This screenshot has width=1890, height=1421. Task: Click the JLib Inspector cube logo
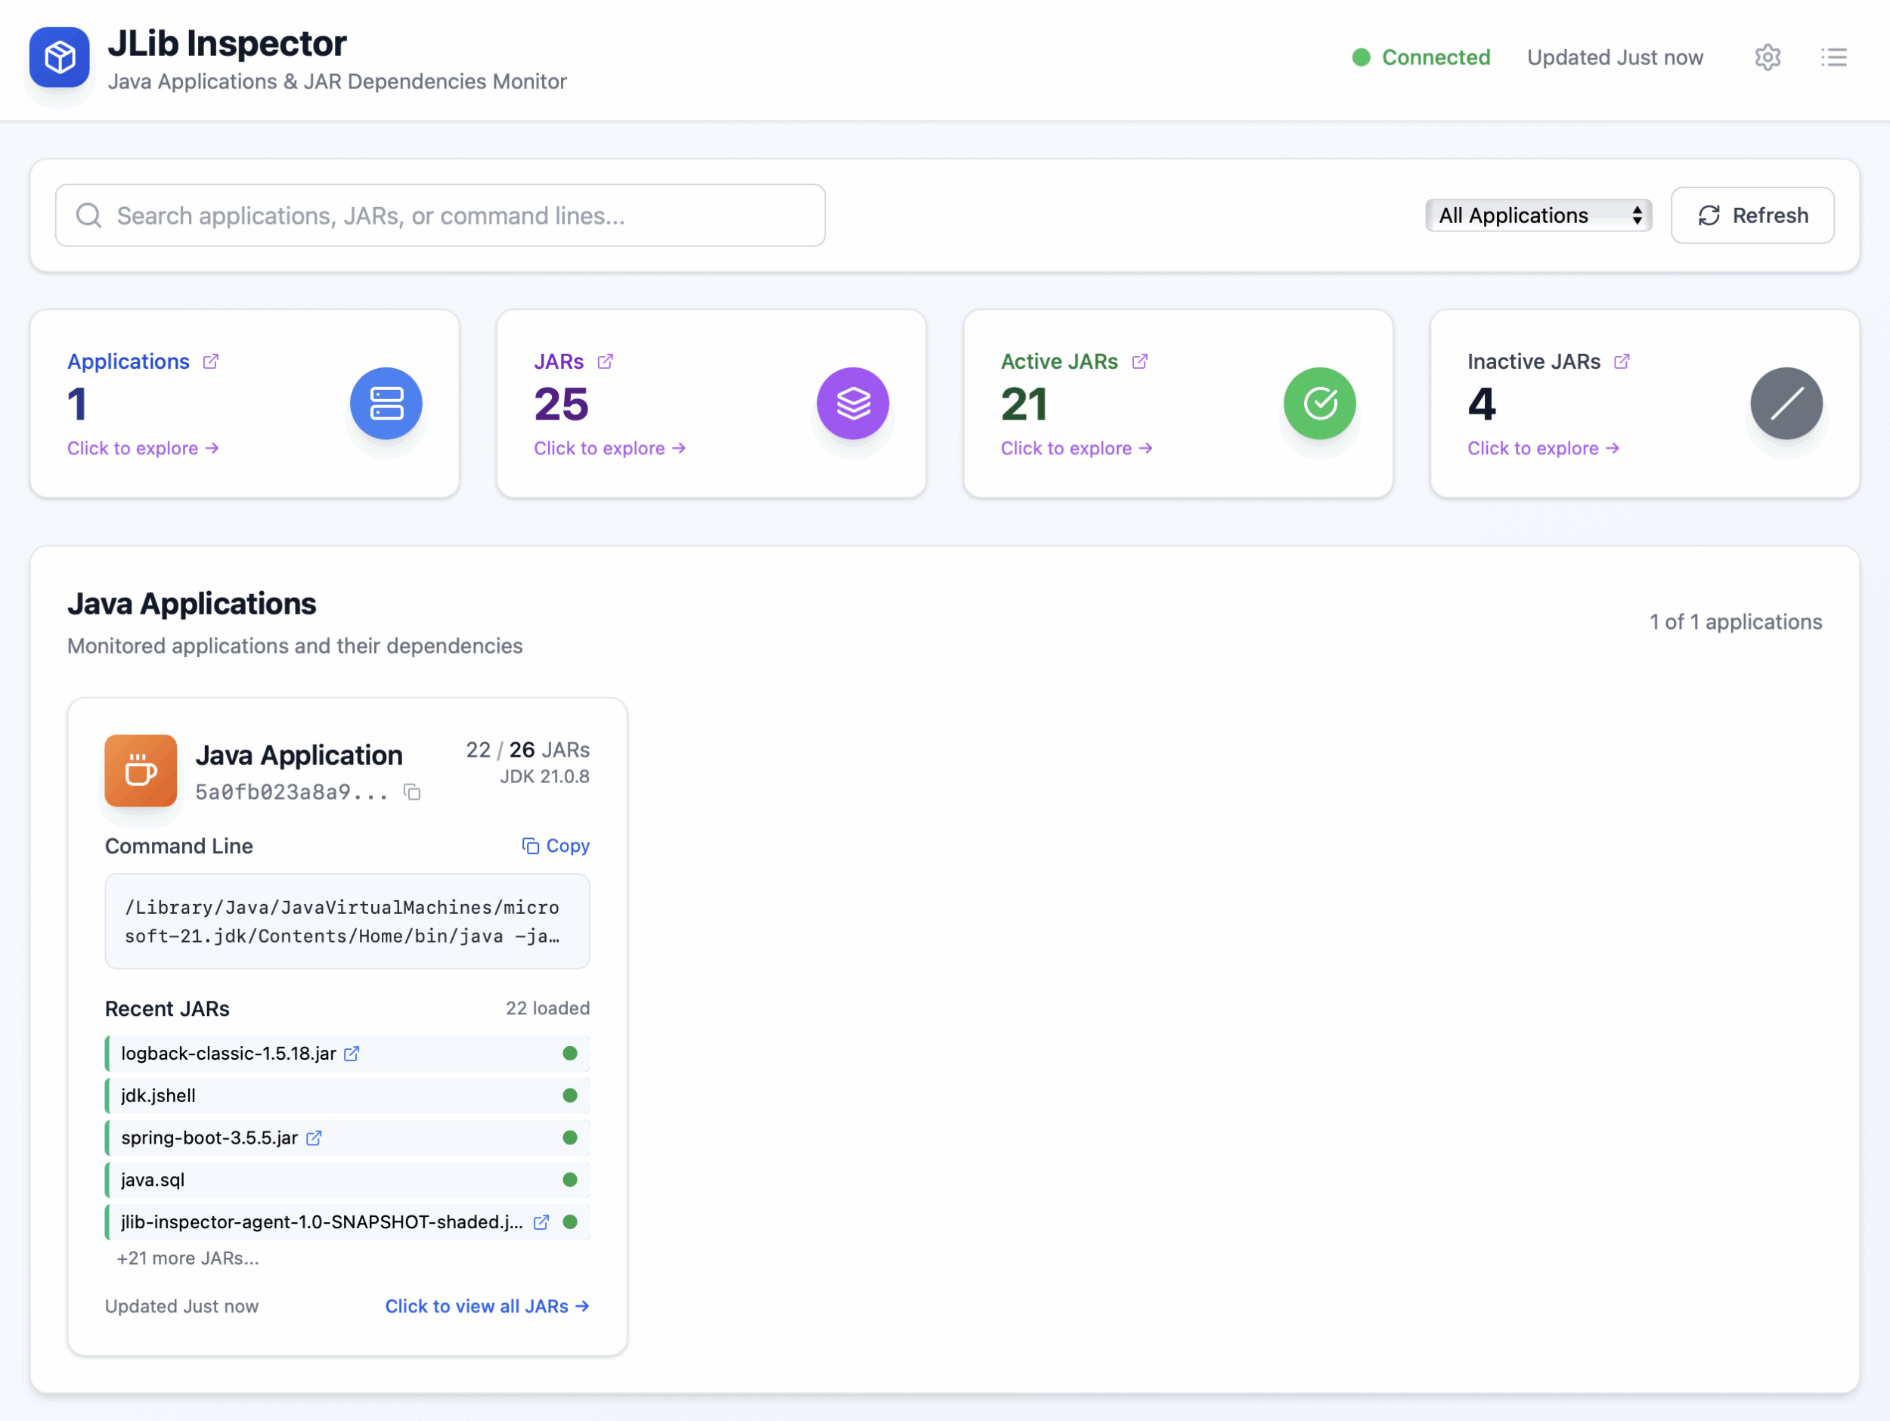pyautogui.click(x=59, y=57)
